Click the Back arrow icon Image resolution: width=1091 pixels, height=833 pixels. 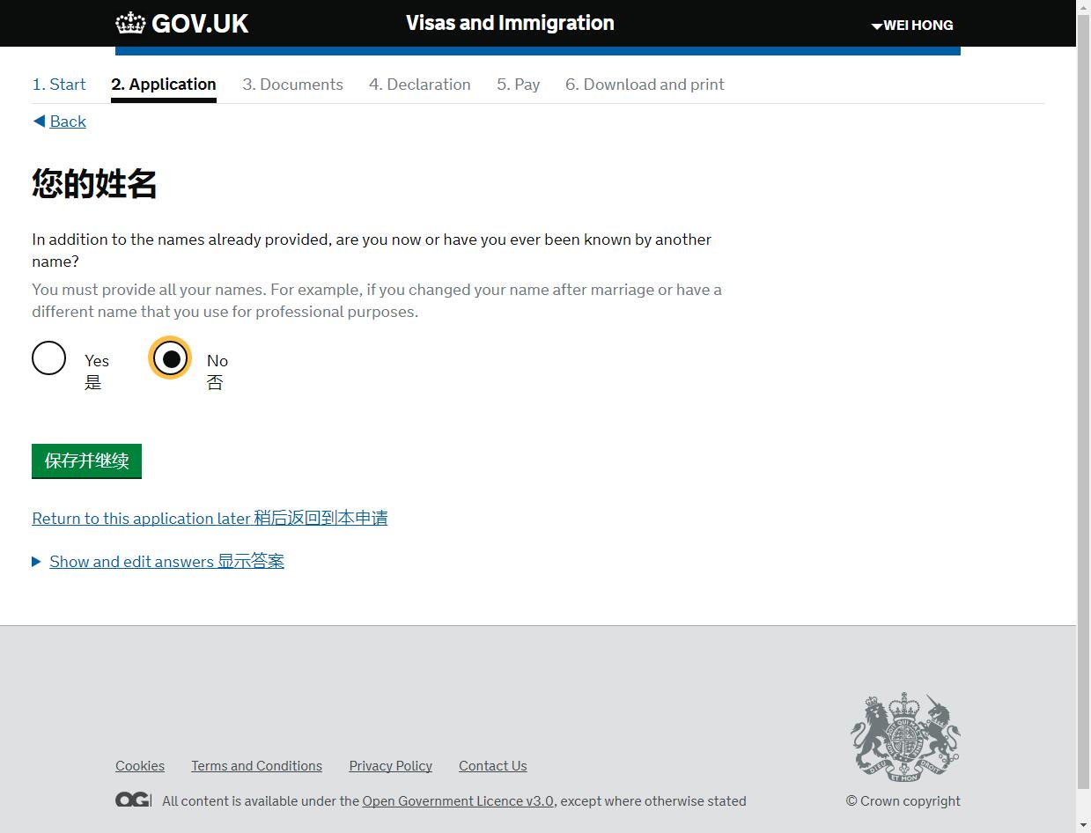pos(39,122)
